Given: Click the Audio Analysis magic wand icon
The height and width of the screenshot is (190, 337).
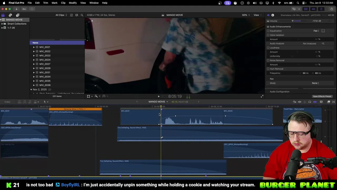Looking at the screenshot, I should [323, 44].
